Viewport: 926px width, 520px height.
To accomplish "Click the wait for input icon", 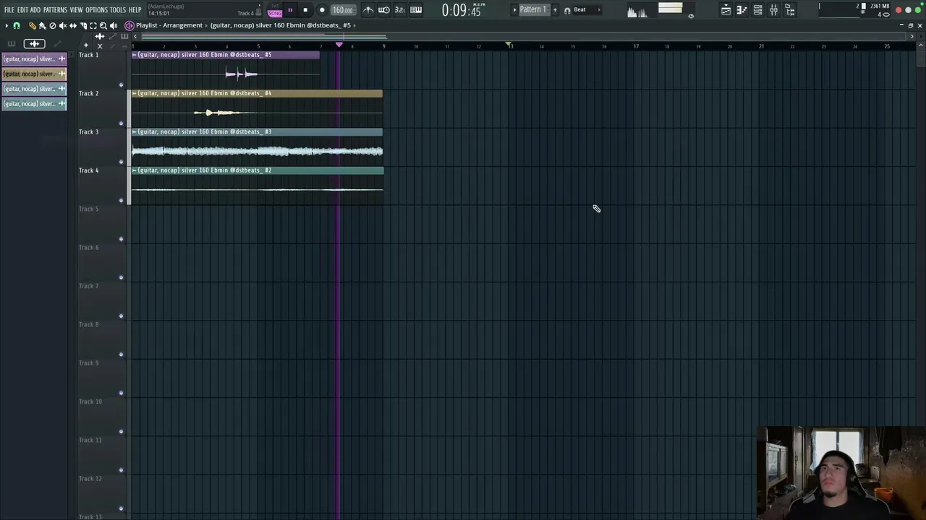I will (x=384, y=10).
